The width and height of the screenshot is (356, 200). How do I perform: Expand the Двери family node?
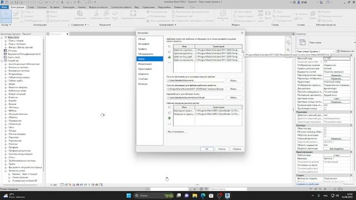tap(6, 84)
